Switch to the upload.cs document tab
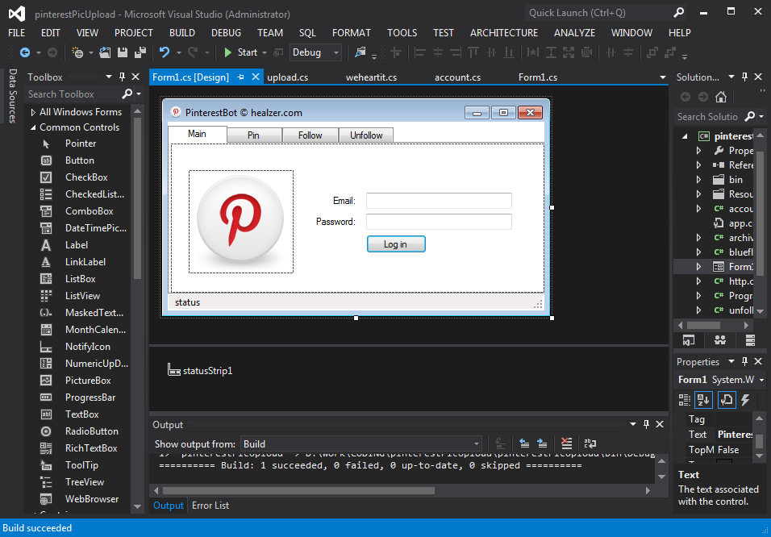The width and height of the screenshot is (771, 537). coord(288,77)
